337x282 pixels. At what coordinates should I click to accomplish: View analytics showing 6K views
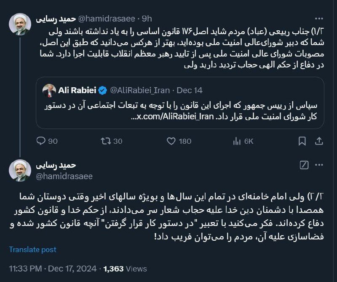tap(237, 141)
